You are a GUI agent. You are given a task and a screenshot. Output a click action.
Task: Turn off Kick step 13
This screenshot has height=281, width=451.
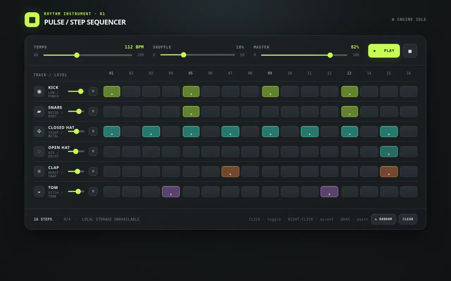click(x=350, y=91)
